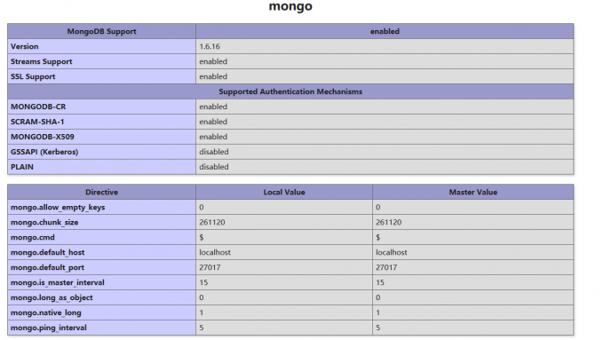Click 'Supported Authentication Mechanisms' header
Screen dimensions: 604x340
click(290, 91)
